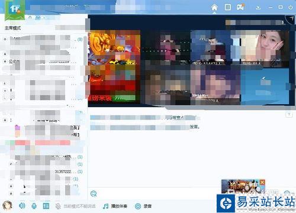Click the download tray icon in title bar
This screenshot has height=213, width=296.
[258, 8]
